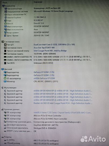Click the DirectX row icon
This screenshot has width=109, height=146.
point(6,24)
